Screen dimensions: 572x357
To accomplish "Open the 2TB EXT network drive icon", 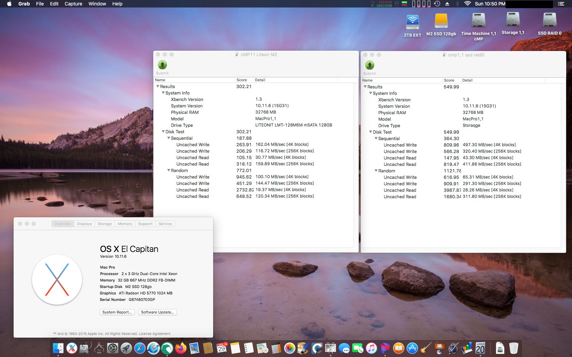I will tap(412, 22).
